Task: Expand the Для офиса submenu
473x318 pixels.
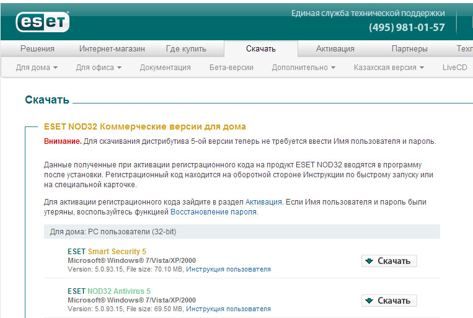Action: (x=99, y=68)
